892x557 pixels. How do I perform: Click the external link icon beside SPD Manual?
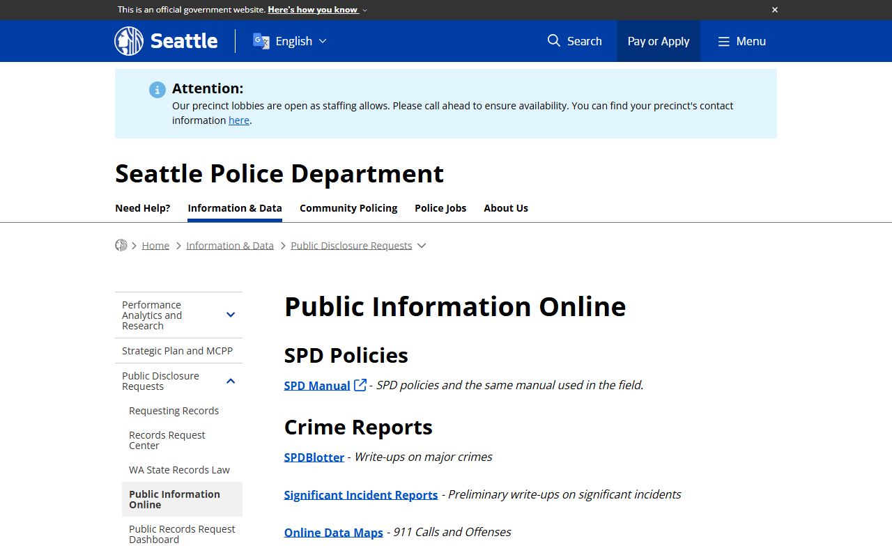tap(360, 385)
